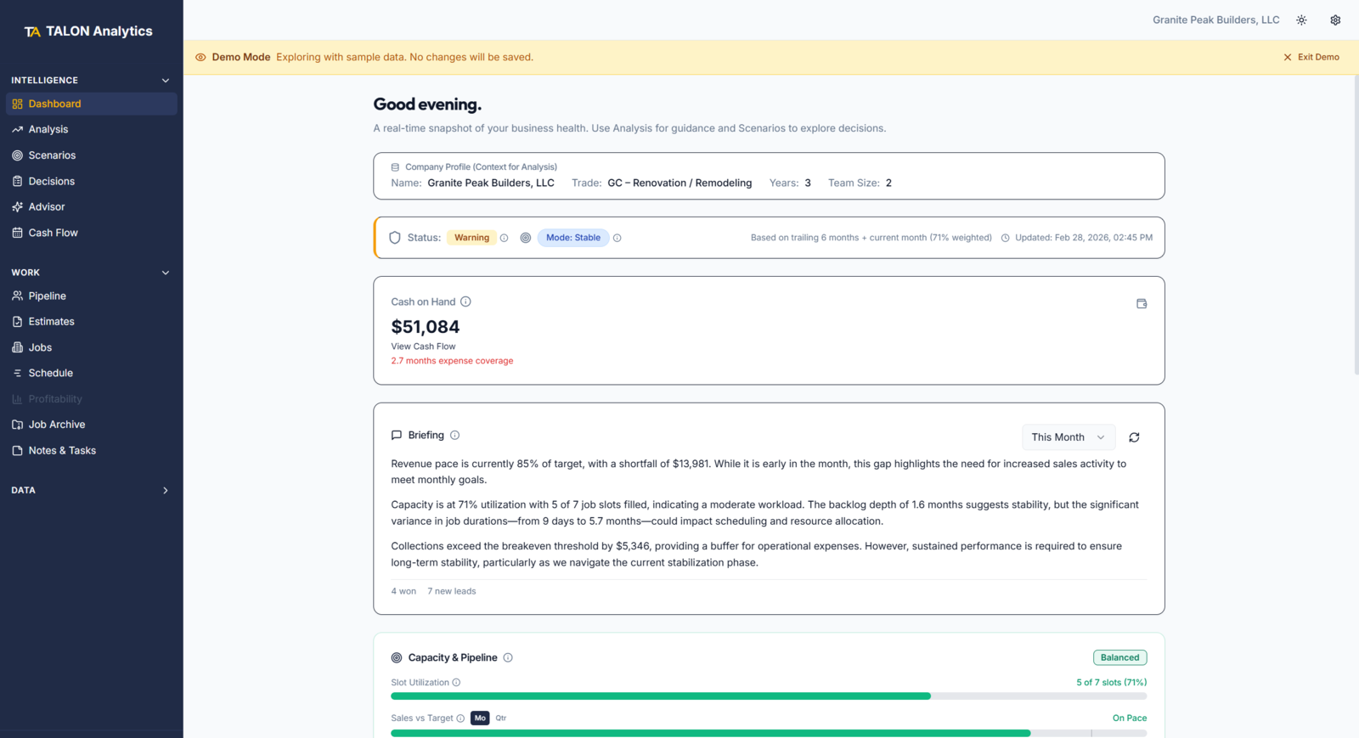Open Job Archive in the sidebar
Image resolution: width=1359 pixels, height=738 pixels.
(x=92, y=425)
